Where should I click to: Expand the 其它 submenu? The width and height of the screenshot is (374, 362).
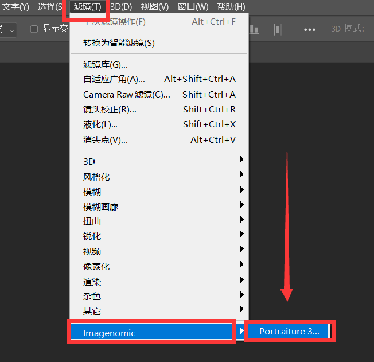[159, 312]
